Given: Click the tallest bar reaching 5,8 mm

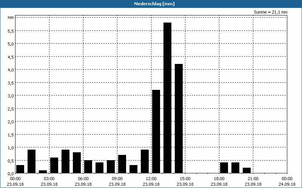Looking at the screenshot, I should pyautogui.click(x=167, y=98).
